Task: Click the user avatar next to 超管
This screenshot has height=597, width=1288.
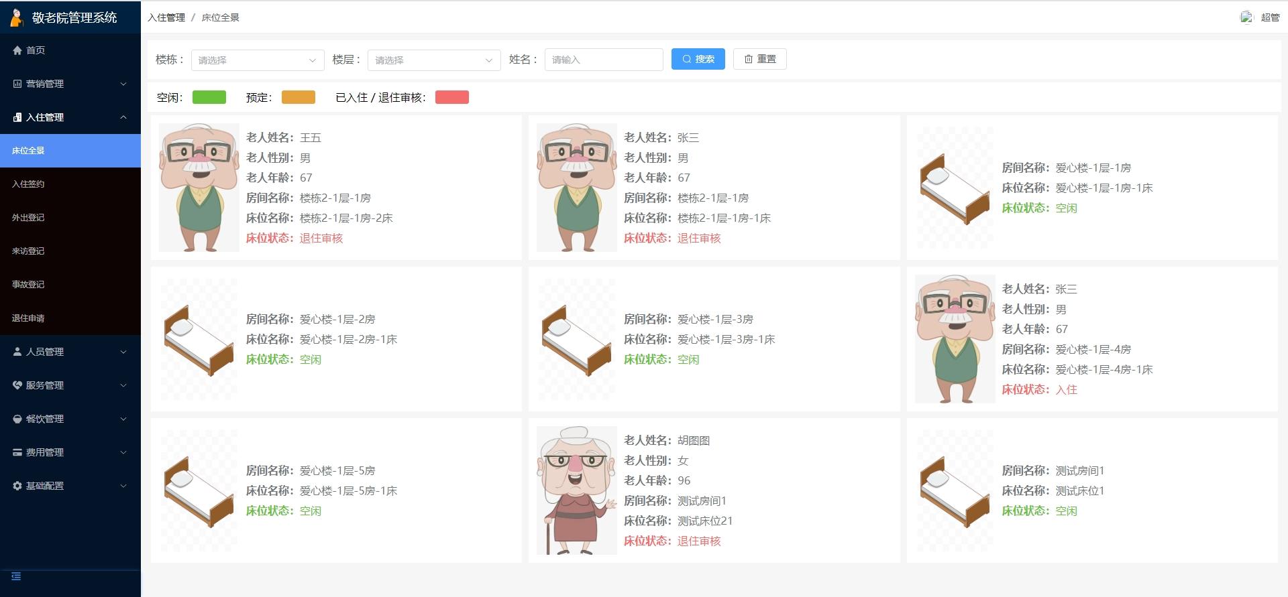Action: tap(1246, 17)
